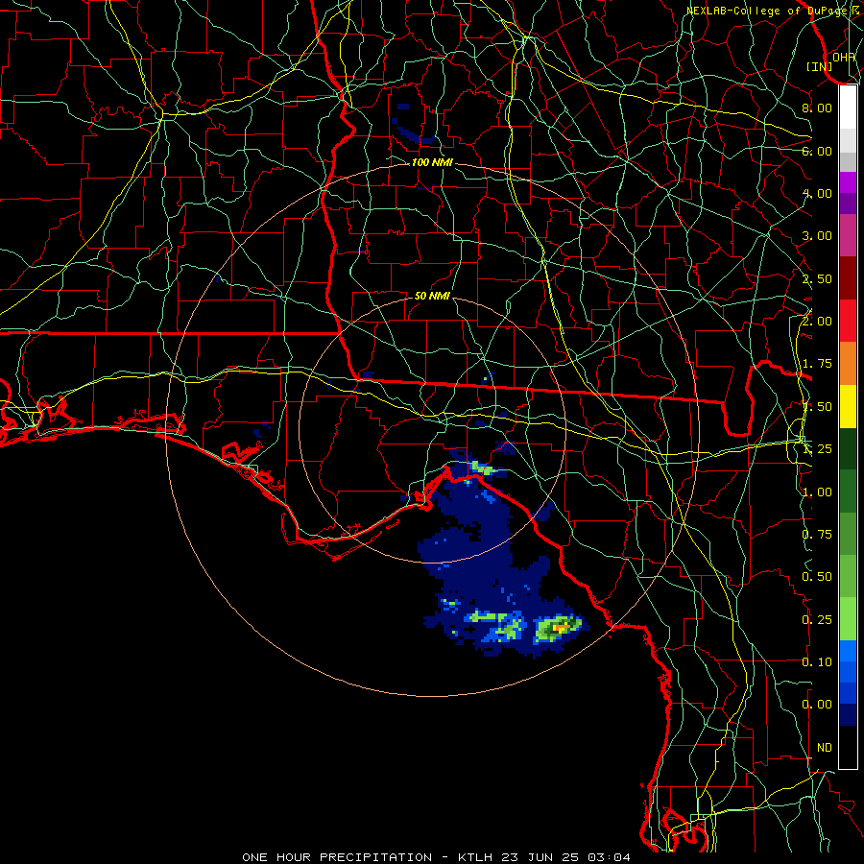Screen dimensions: 864x864
Task: Click the [IN] units label
Action: [820, 66]
